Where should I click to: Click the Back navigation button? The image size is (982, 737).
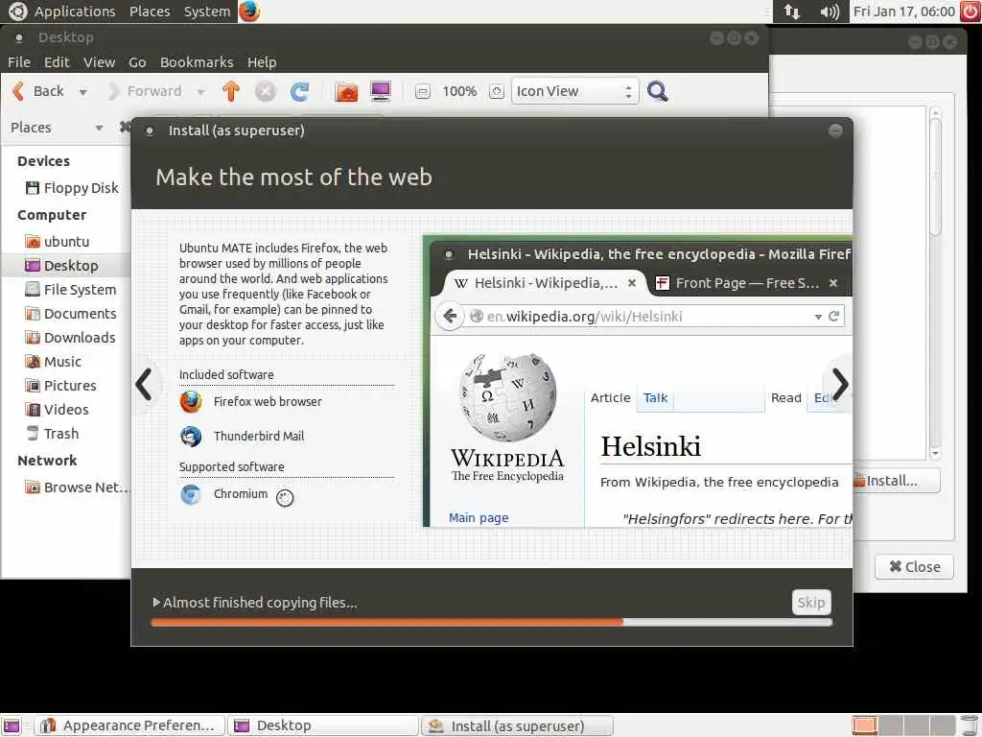click(x=38, y=91)
